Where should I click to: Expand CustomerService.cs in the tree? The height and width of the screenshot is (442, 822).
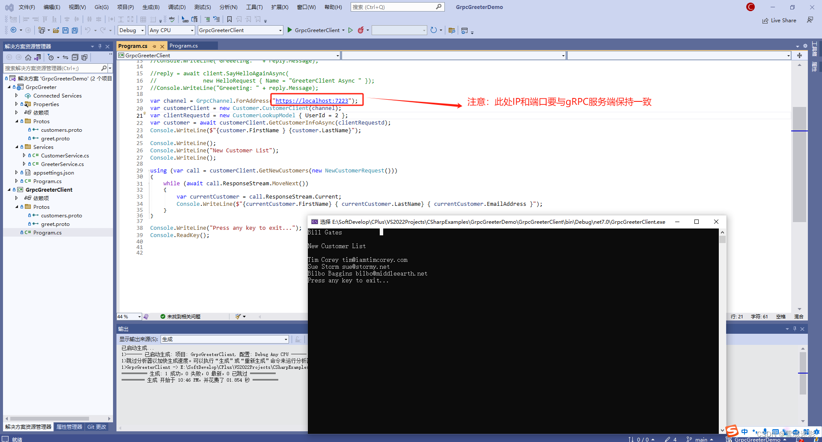point(24,155)
